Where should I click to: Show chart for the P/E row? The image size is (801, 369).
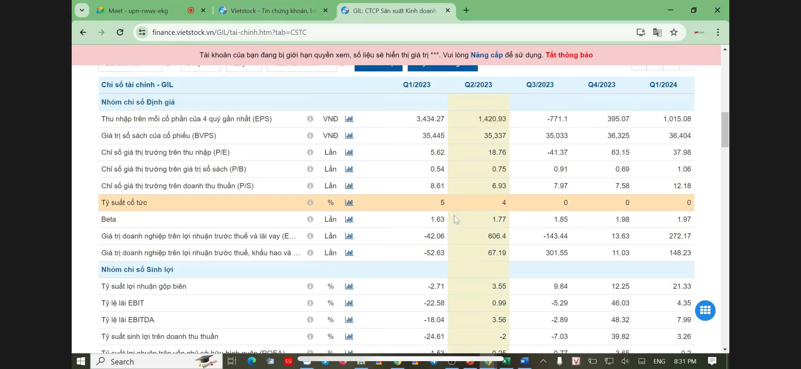click(x=349, y=152)
